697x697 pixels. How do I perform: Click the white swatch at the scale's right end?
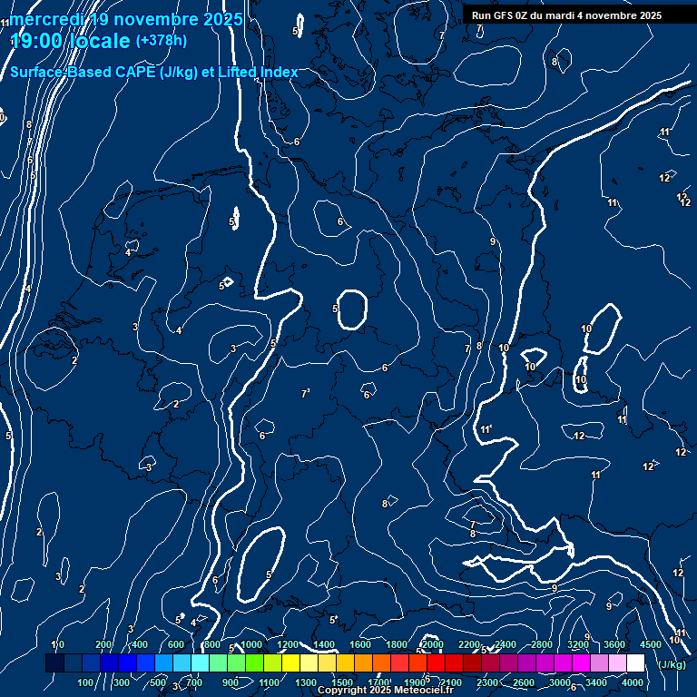(635, 663)
